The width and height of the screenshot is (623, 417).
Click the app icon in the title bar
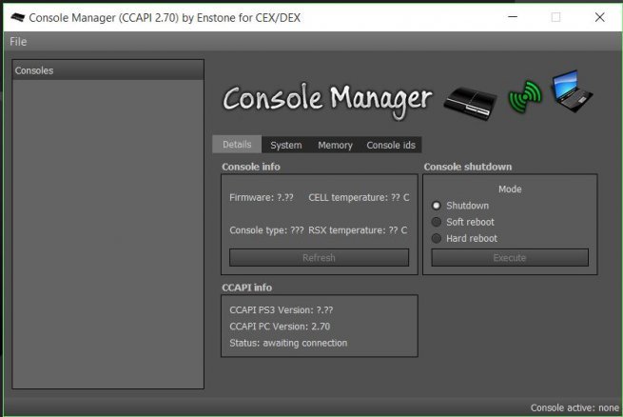pos(16,17)
